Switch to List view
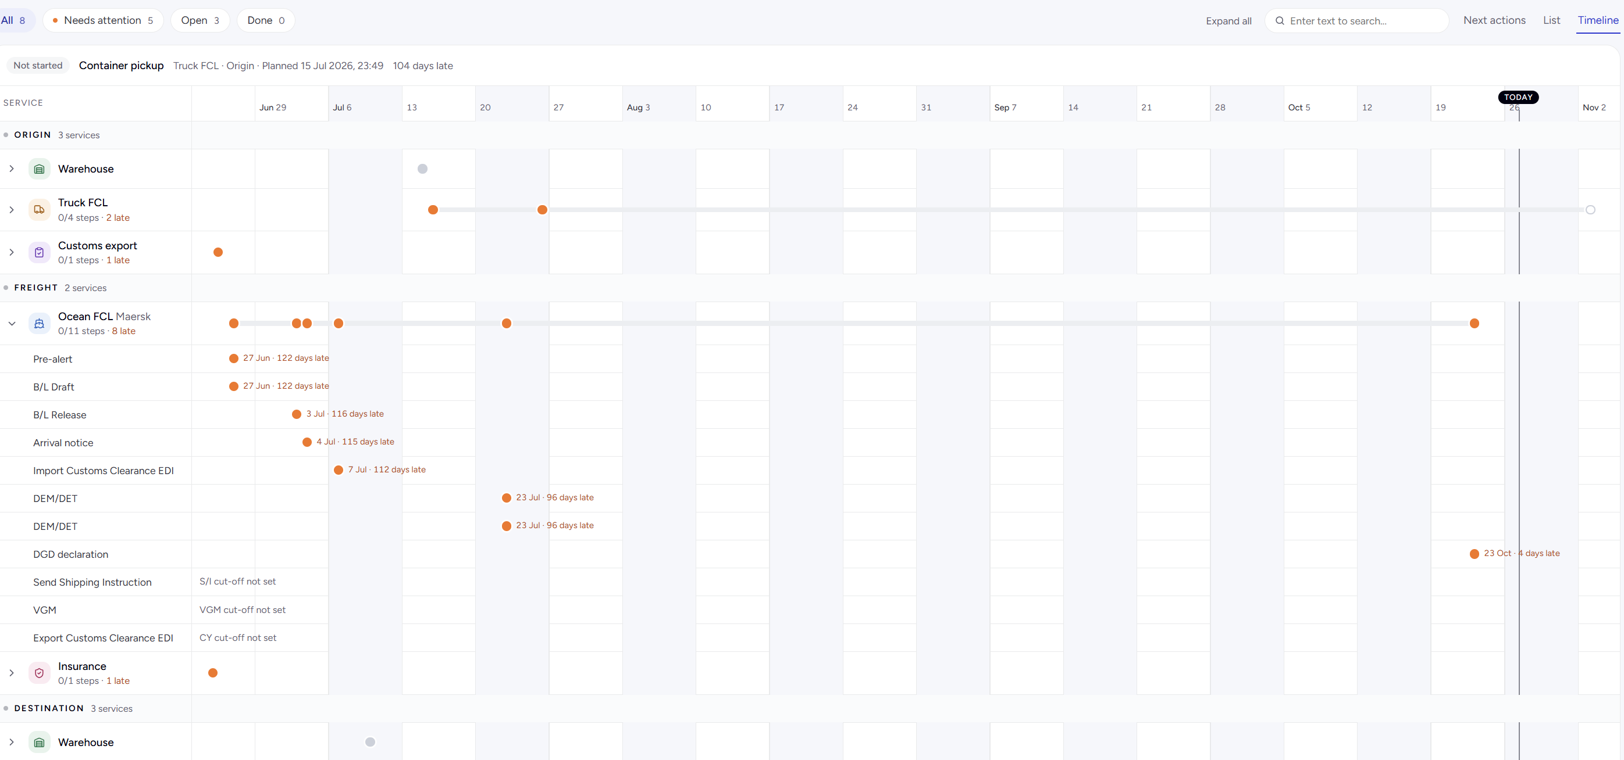Screen dimensions: 1624x760 tap(1551, 20)
